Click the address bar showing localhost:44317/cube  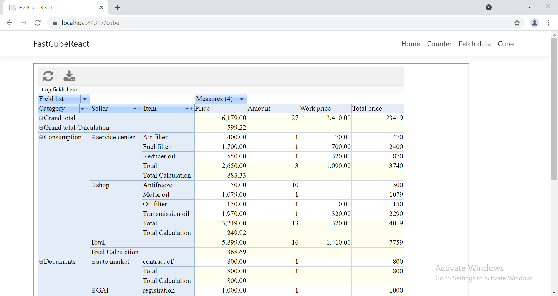(x=279, y=23)
